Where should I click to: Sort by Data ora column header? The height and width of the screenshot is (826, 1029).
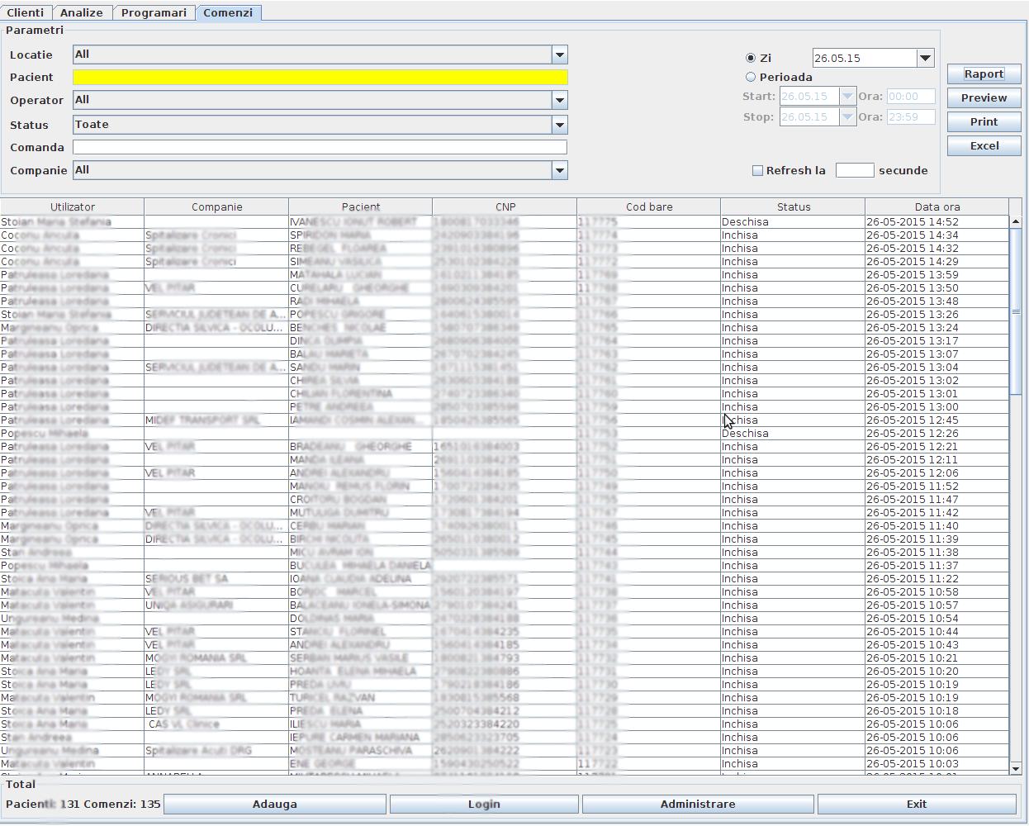coord(937,206)
